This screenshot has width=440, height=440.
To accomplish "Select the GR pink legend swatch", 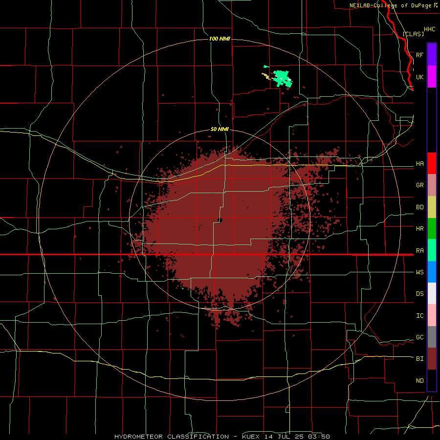I will (x=432, y=185).
